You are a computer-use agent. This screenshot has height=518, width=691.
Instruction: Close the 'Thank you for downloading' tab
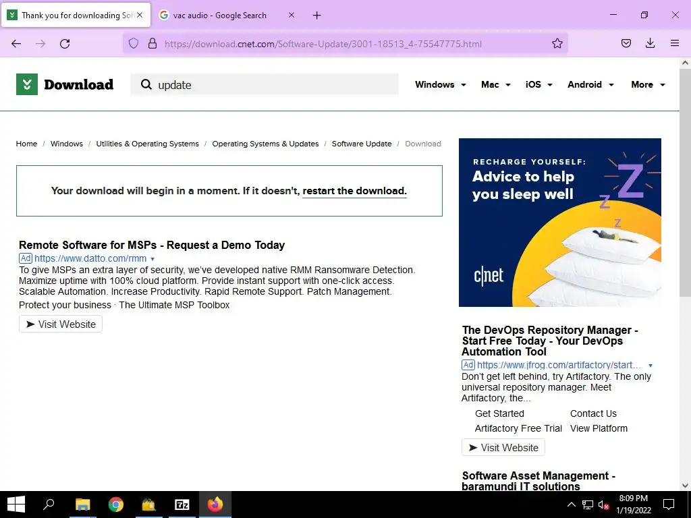tap(140, 15)
